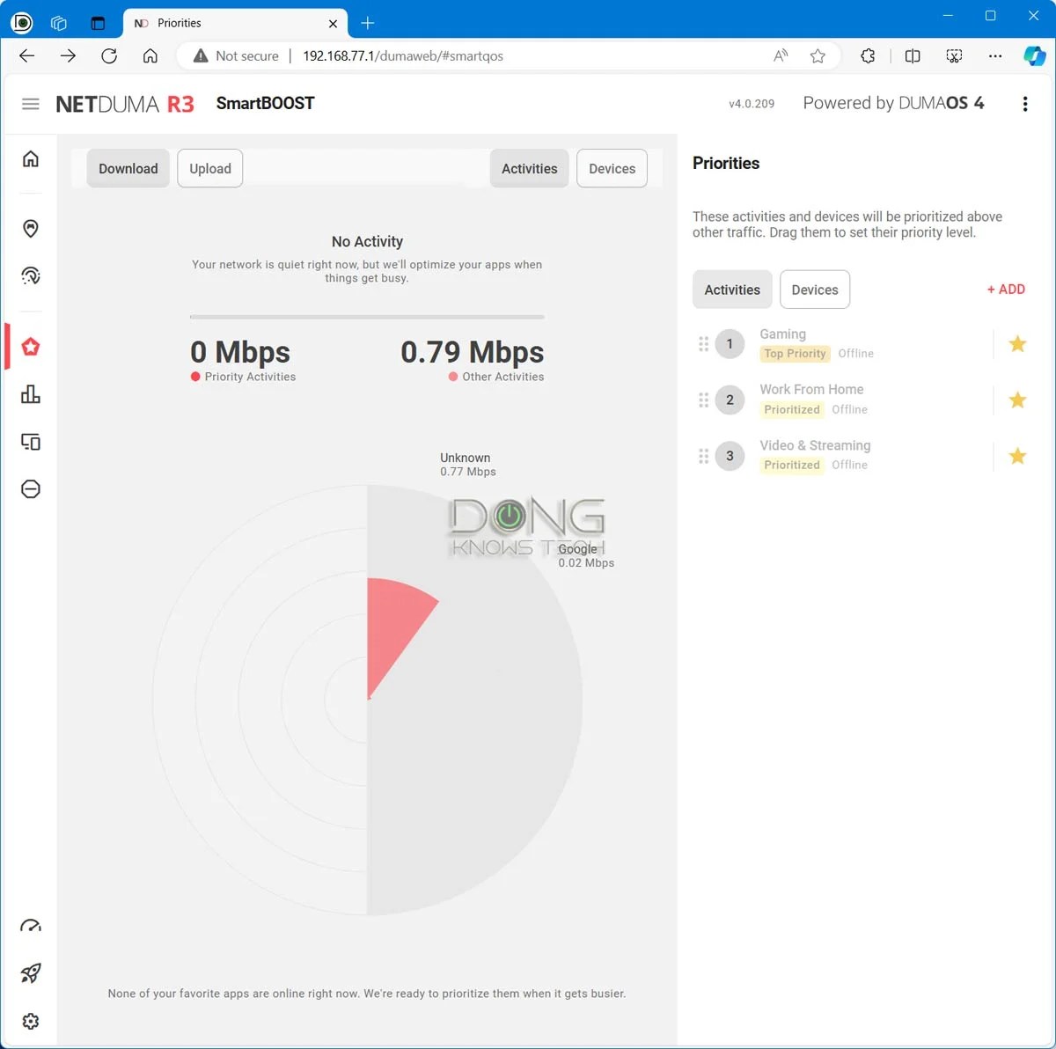Viewport: 1056px width, 1049px height.
Task: Click the Unknown 0.77 Mbps chart label
Action: (467, 465)
